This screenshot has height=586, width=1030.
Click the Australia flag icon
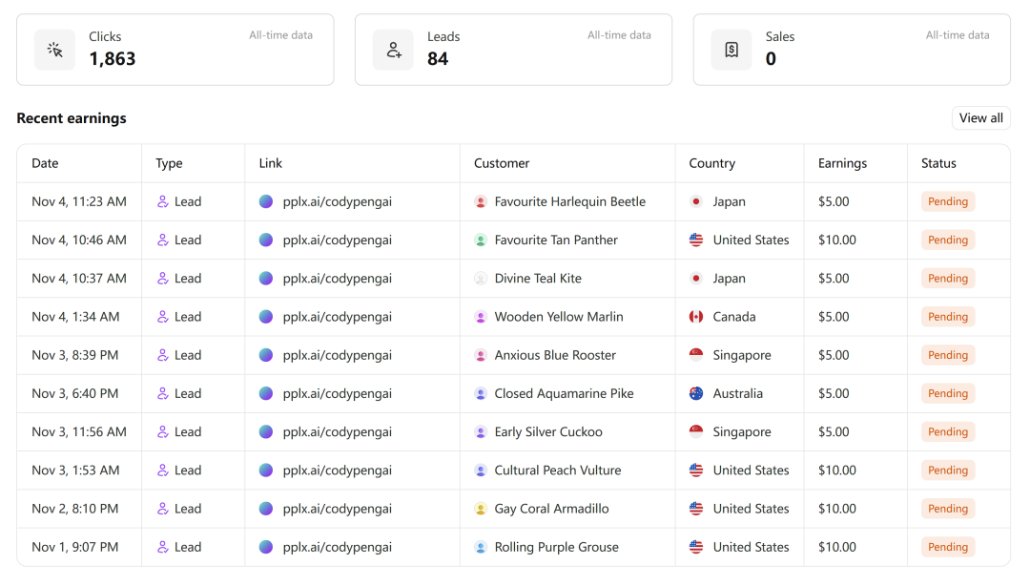click(696, 393)
